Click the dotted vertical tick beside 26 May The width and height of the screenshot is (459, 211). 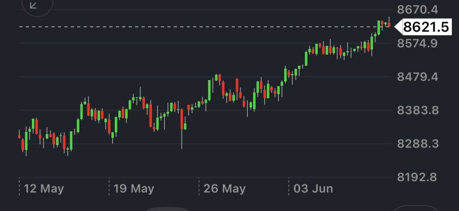(x=199, y=186)
